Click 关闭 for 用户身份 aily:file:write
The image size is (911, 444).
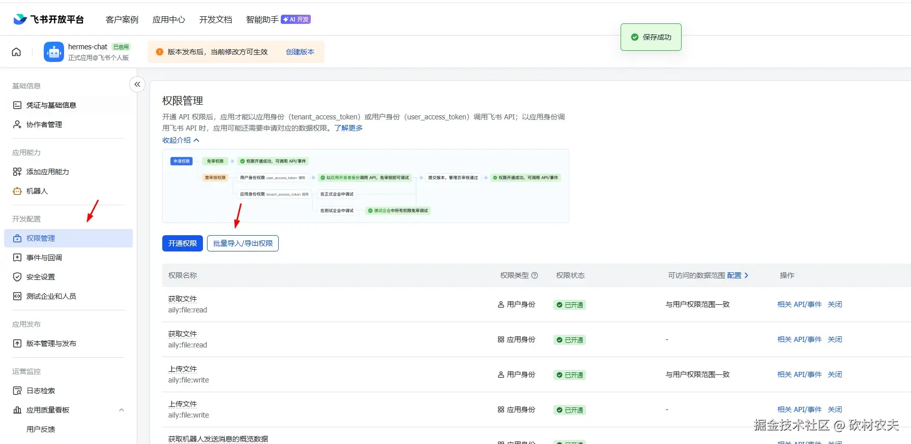pyautogui.click(x=835, y=374)
